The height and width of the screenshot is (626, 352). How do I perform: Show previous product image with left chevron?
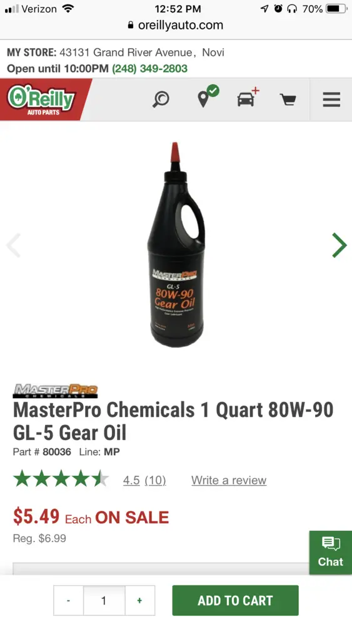(x=14, y=245)
